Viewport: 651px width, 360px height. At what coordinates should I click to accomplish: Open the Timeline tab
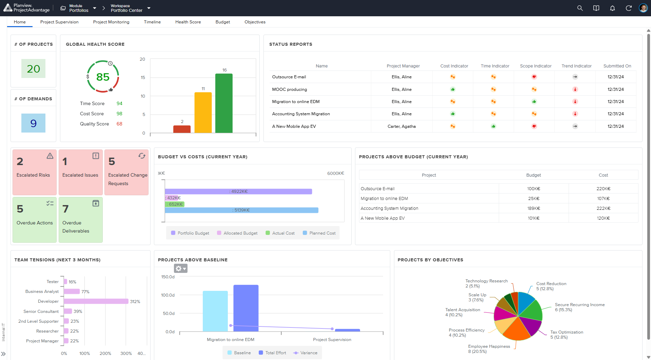(152, 22)
